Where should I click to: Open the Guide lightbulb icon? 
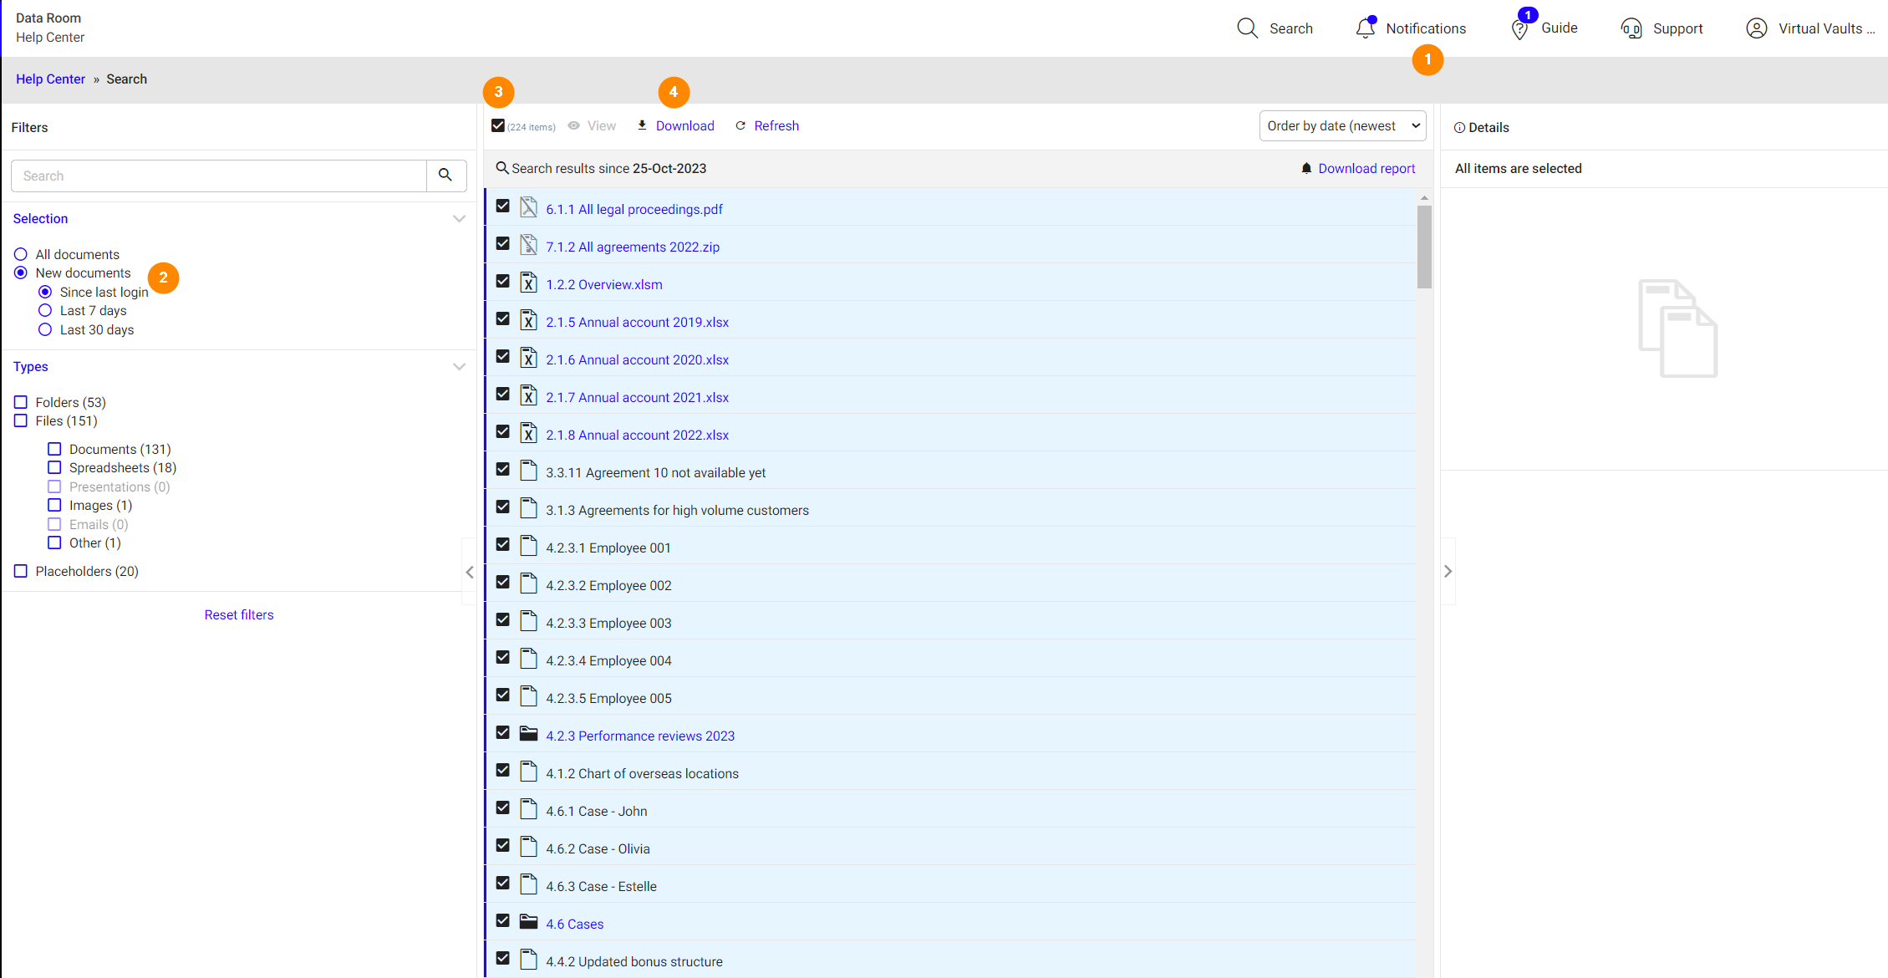pos(1519,29)
